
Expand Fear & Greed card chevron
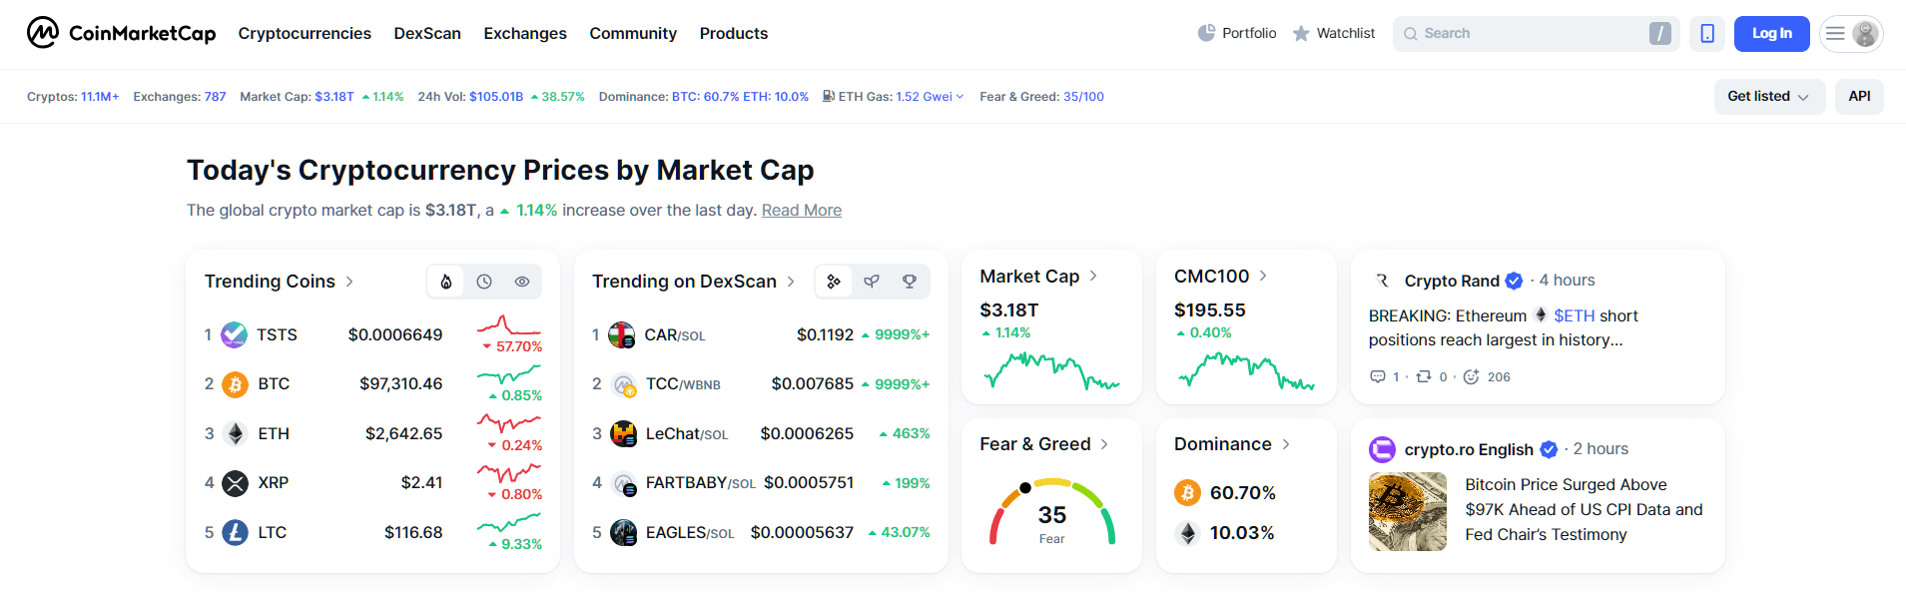[1104, 444]
